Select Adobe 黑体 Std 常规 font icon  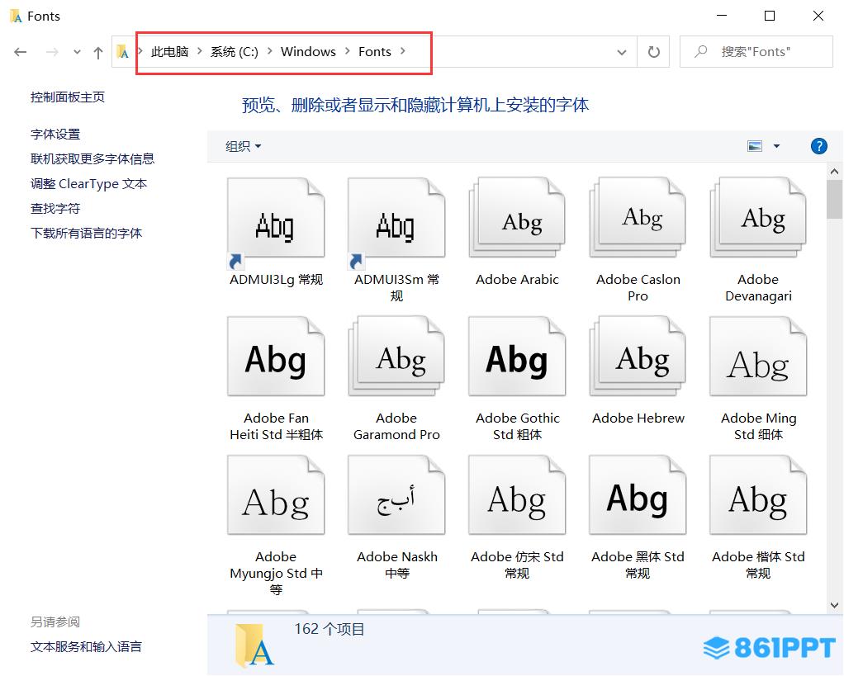pyautogui.click(x=638, y=494)
